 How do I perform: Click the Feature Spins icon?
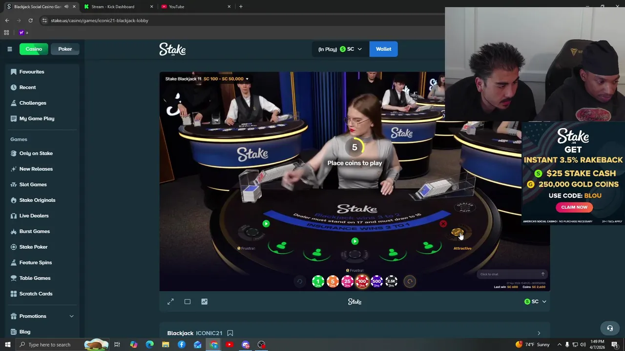14,262
